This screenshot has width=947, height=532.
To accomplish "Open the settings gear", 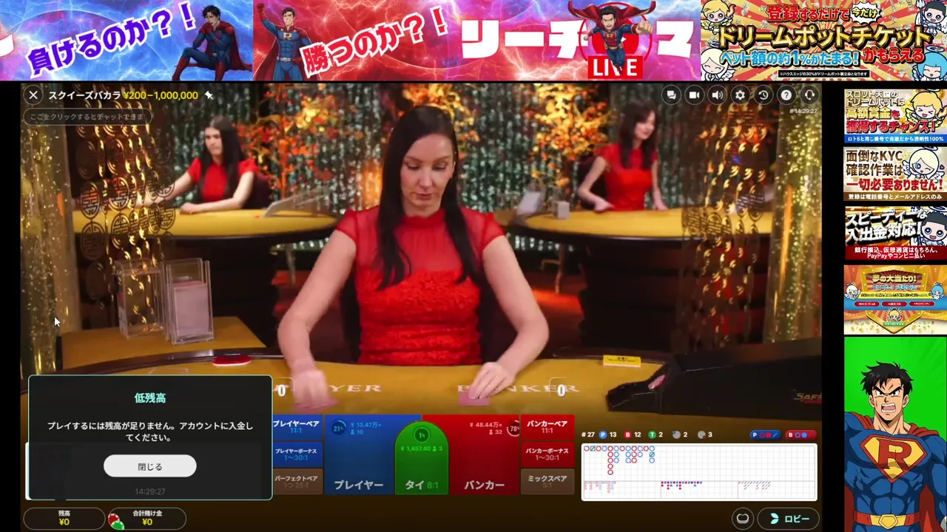I will point(740,95).
